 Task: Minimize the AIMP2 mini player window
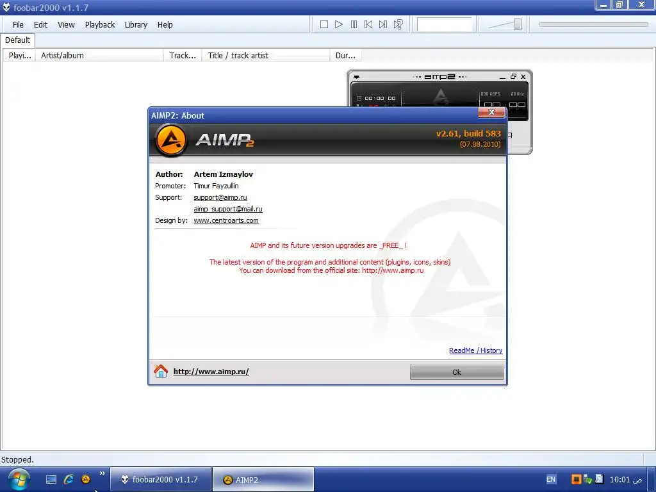pos(502,77)
